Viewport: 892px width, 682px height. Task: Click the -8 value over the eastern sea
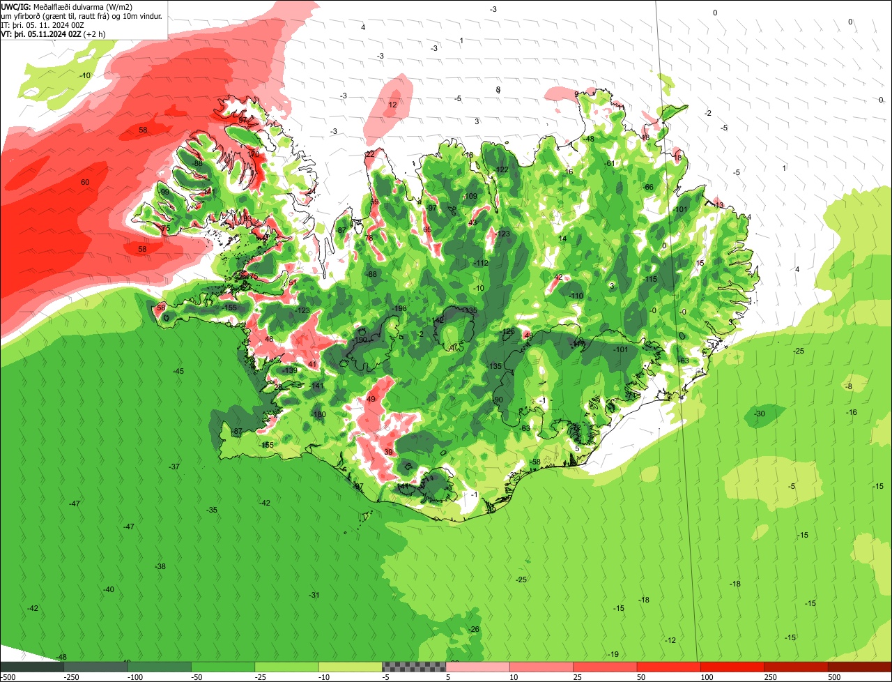[x=849, y=387]
